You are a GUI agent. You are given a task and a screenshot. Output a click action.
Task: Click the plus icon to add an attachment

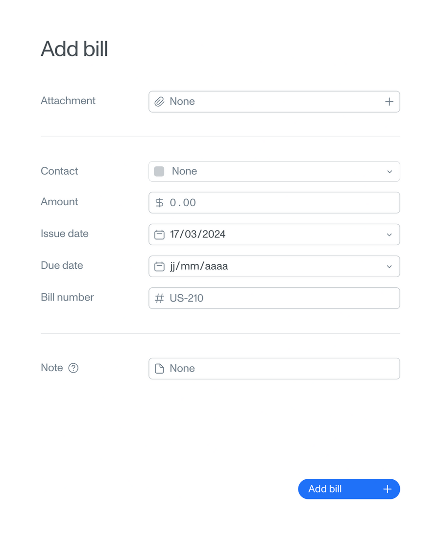[389, 101]
